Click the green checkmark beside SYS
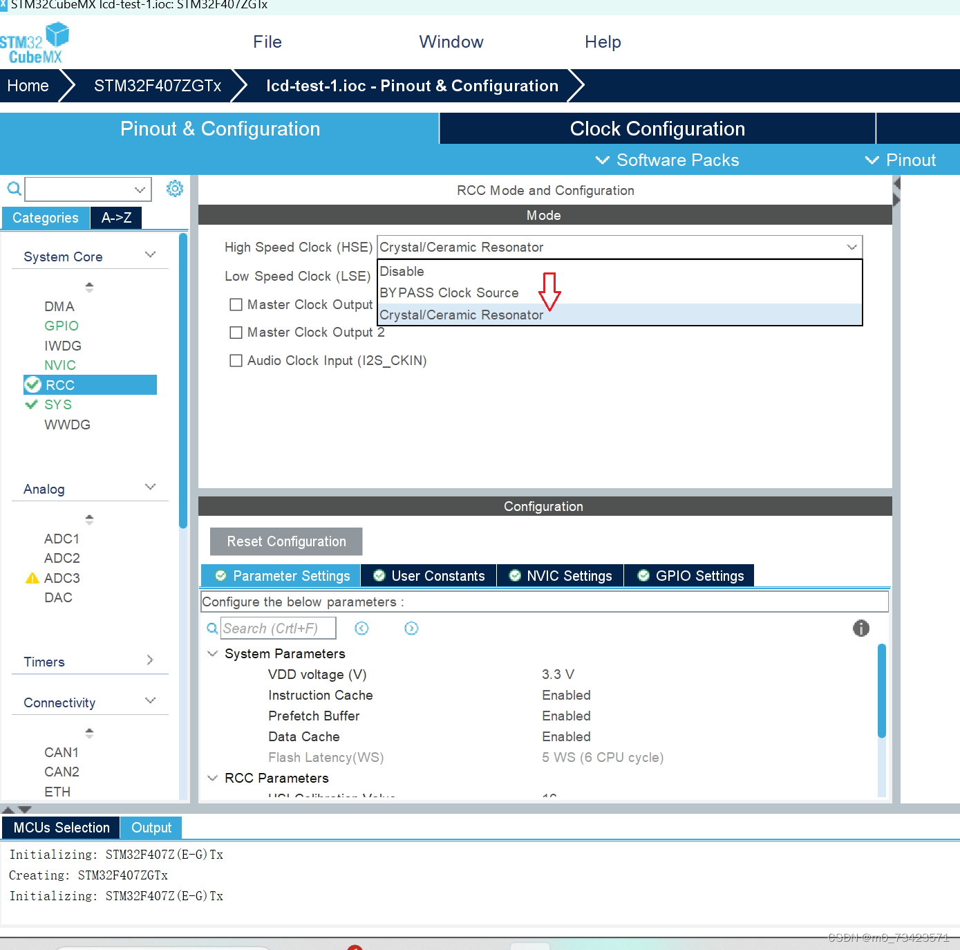Screen dimensions: 960x950 (x=31, y=404)
